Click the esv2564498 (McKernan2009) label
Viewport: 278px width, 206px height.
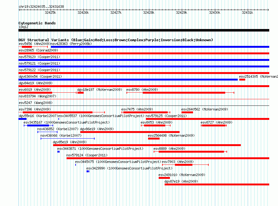click(x=171, y=135)
